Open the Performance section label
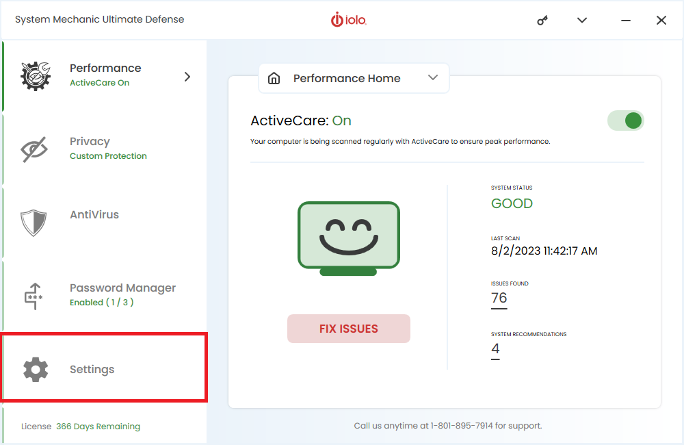Screen dimensions: 684x445 tap(105, 68)
